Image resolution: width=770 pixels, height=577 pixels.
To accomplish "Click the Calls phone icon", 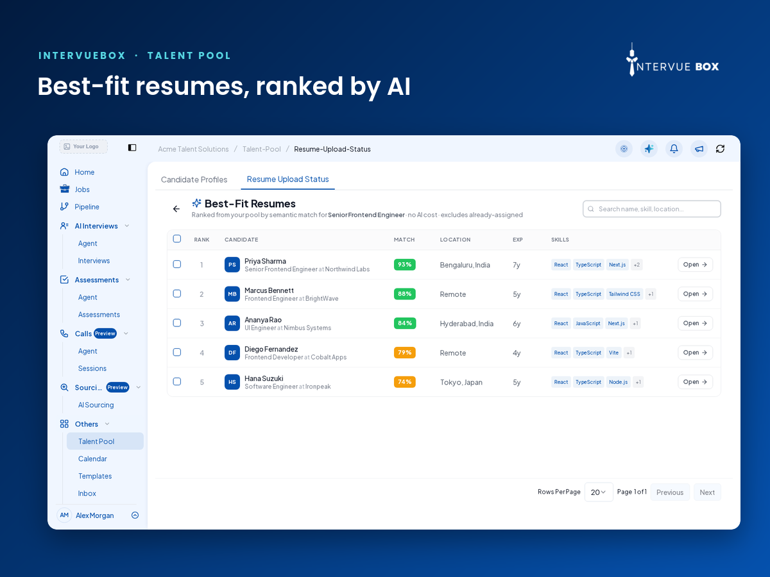I will (64, 333).
